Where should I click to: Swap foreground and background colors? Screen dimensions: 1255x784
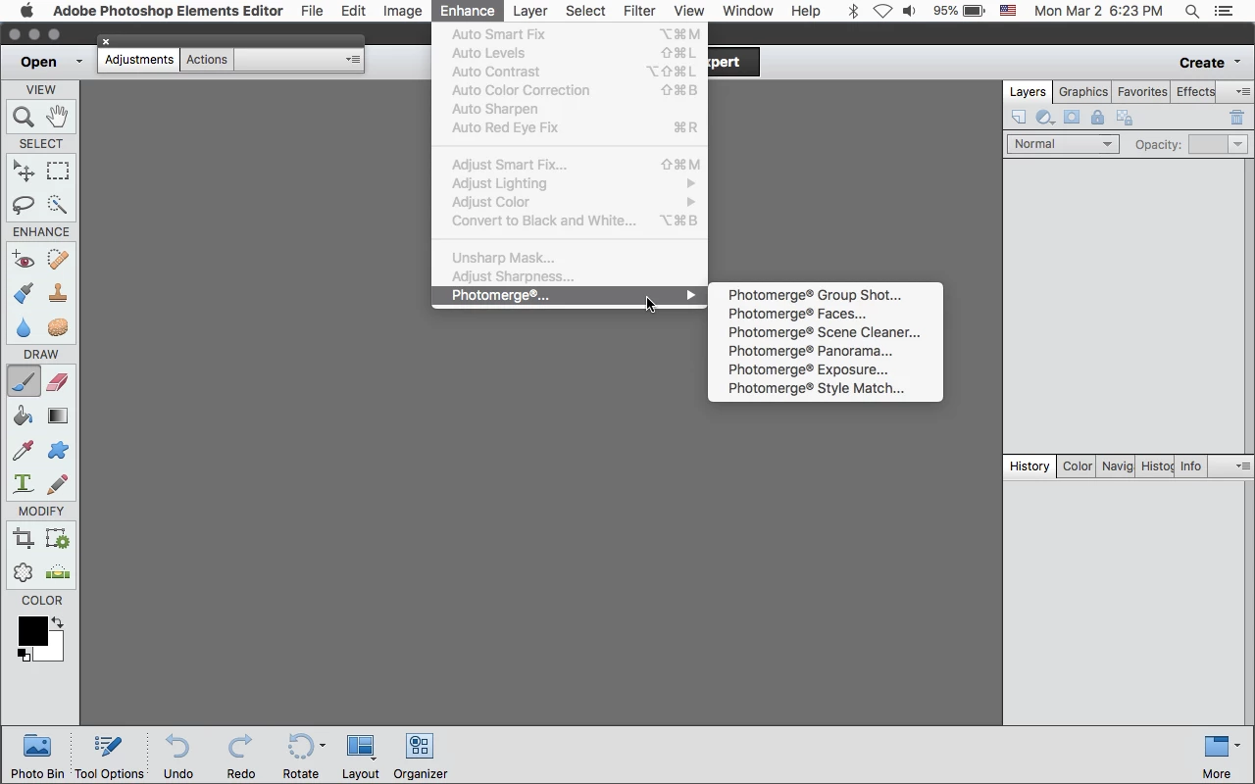[x=57, y=622]
